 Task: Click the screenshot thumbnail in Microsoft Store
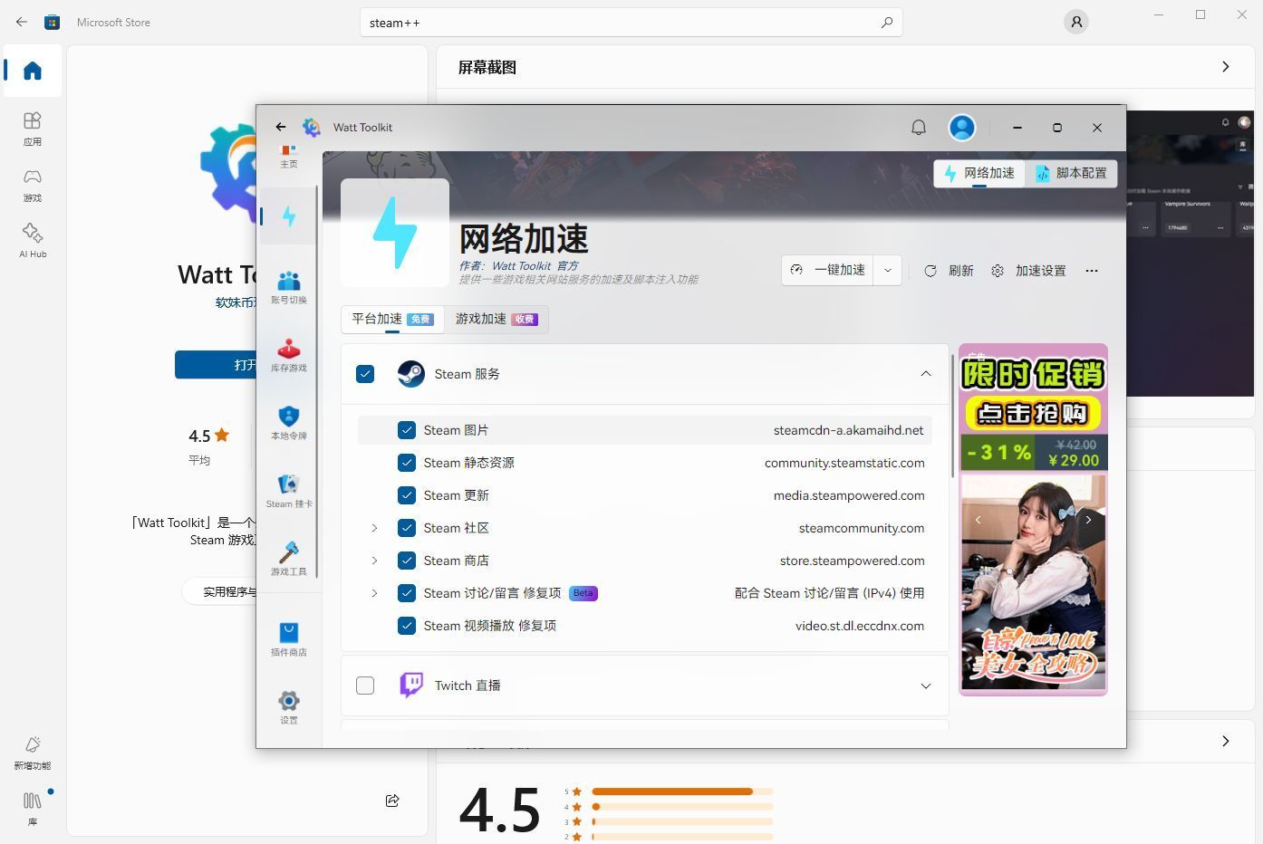pos(1191,254)
